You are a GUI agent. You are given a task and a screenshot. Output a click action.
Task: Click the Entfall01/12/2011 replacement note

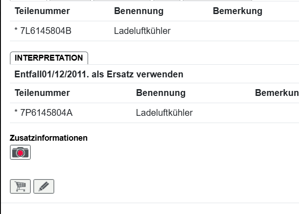[99, 74]
